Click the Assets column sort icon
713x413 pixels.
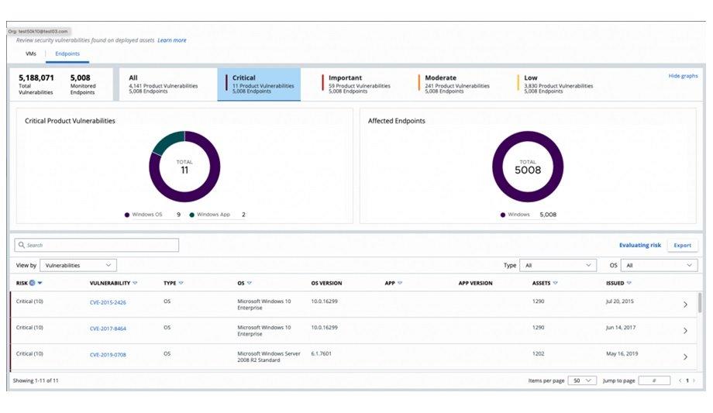click(556, 284)
